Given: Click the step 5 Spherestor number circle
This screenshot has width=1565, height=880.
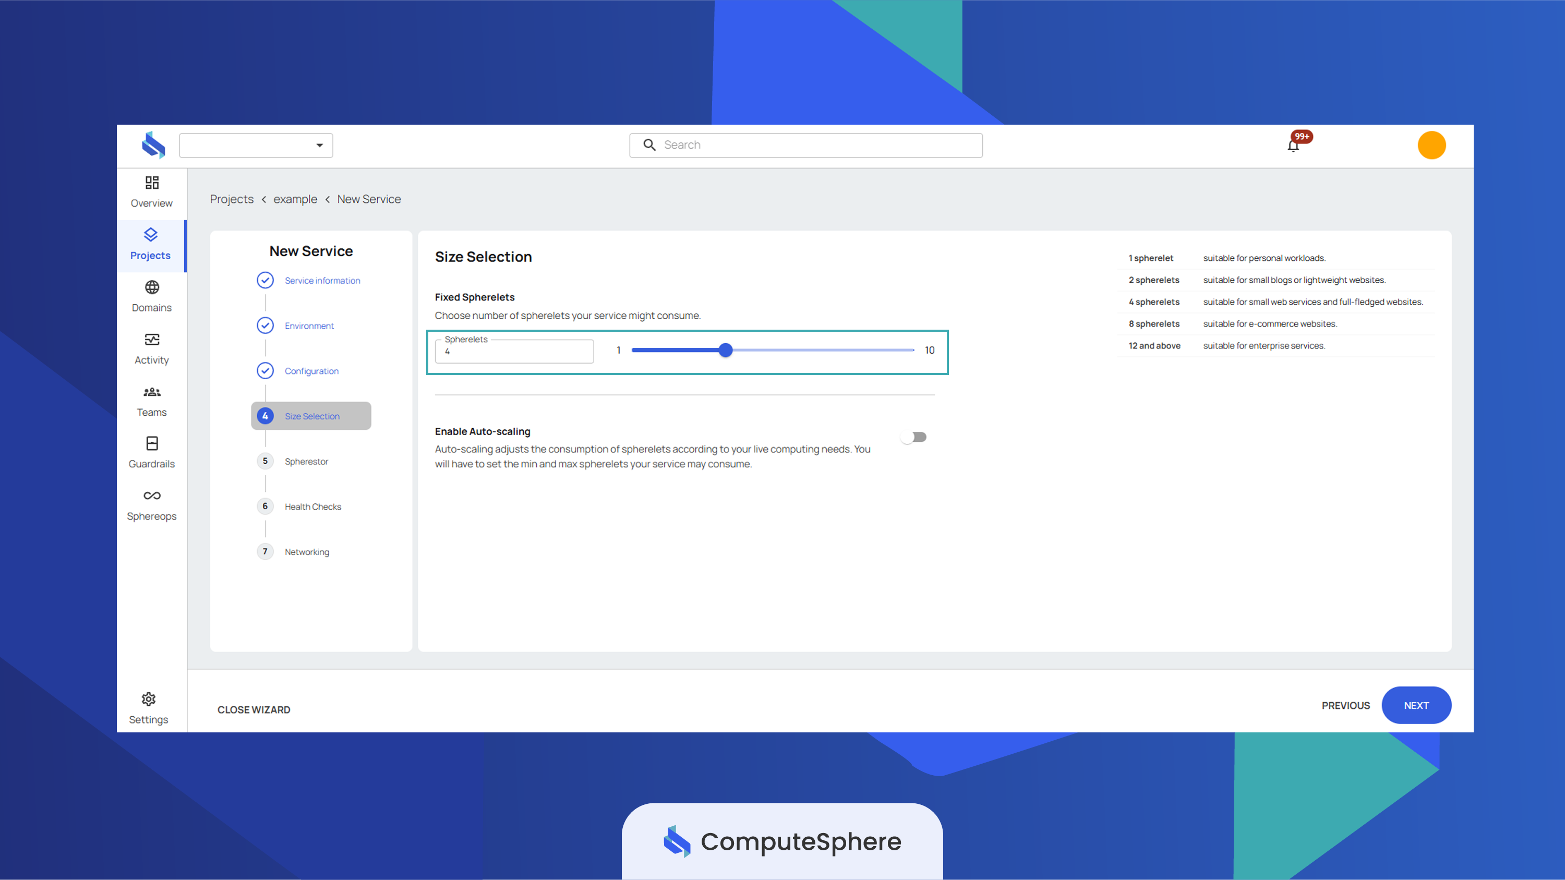Looking at the screenshot, I should pyautogui.click(x=265, y=461).
